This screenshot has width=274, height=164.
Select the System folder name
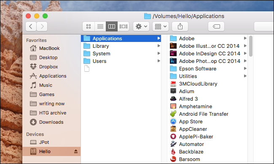[x=101, y=54]
